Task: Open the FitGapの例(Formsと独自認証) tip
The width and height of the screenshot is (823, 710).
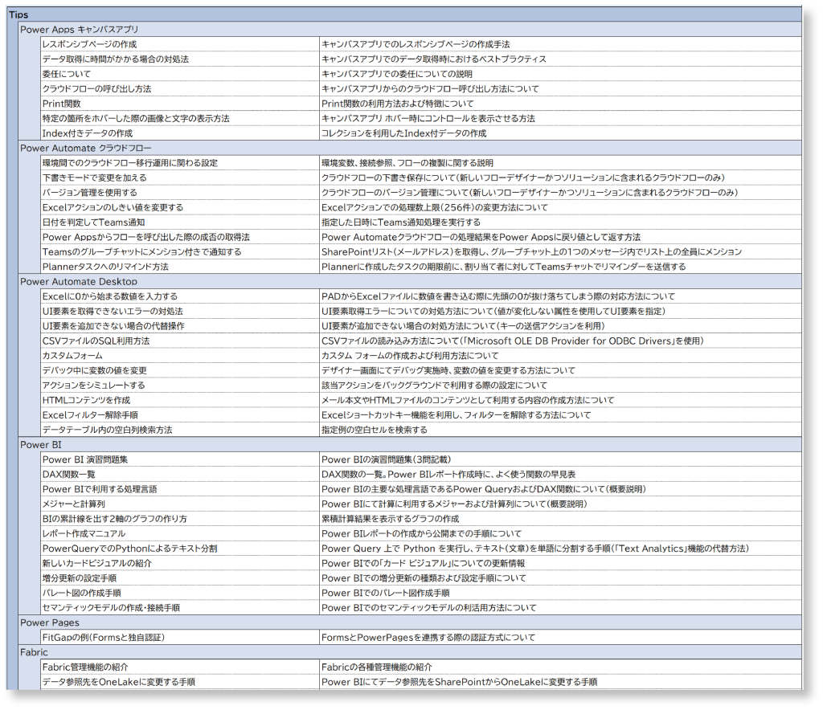Action: click(x=100, y=637)
